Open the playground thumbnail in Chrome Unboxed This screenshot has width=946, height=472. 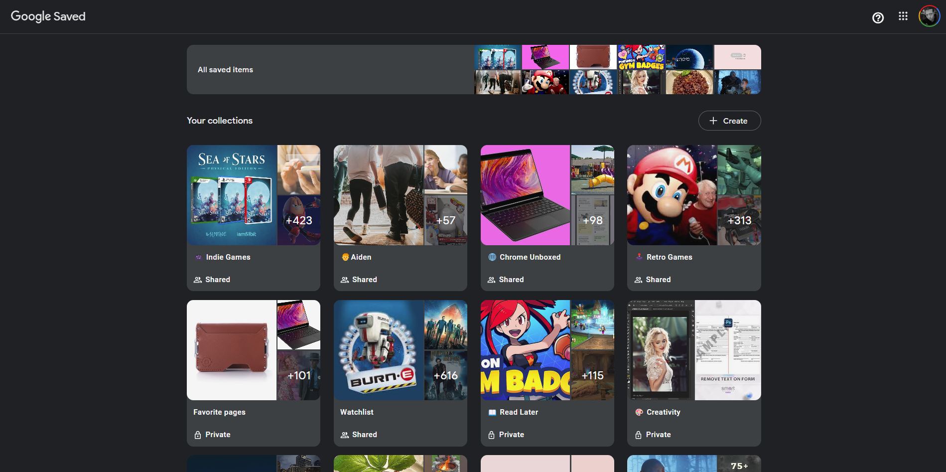pos(593,169)
